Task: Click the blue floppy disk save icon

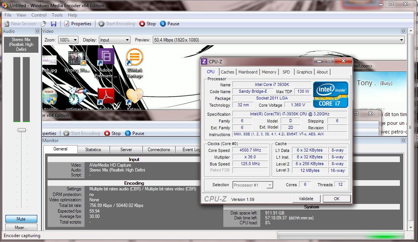Action: click(x=54, y=24)
